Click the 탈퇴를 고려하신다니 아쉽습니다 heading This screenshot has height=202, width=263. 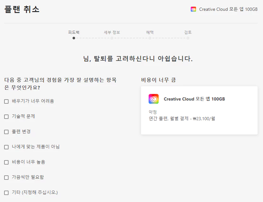point(138,59)
